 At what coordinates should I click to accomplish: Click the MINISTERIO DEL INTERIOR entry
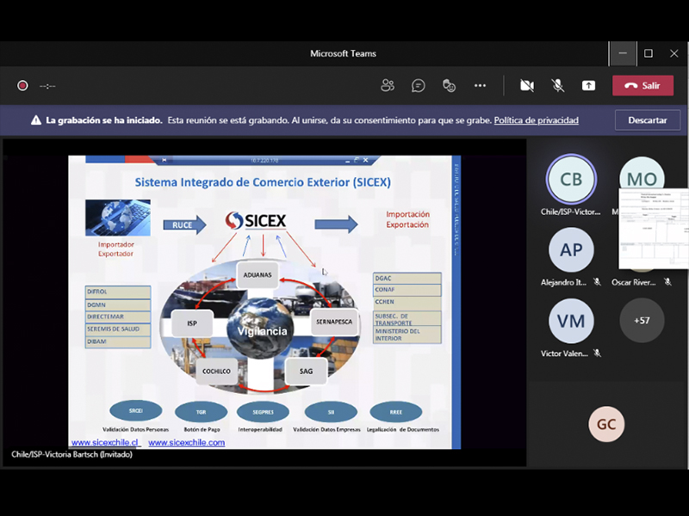pos(407,335)
